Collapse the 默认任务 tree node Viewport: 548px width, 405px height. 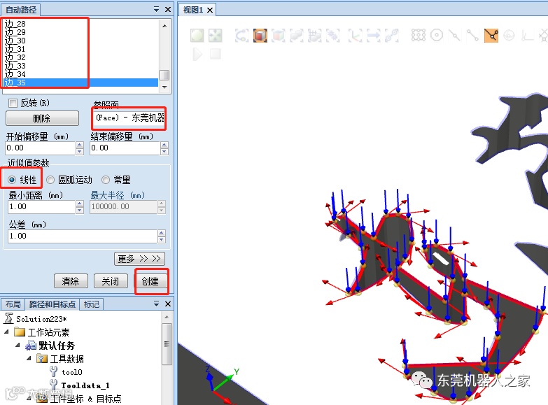pos(17,346)
